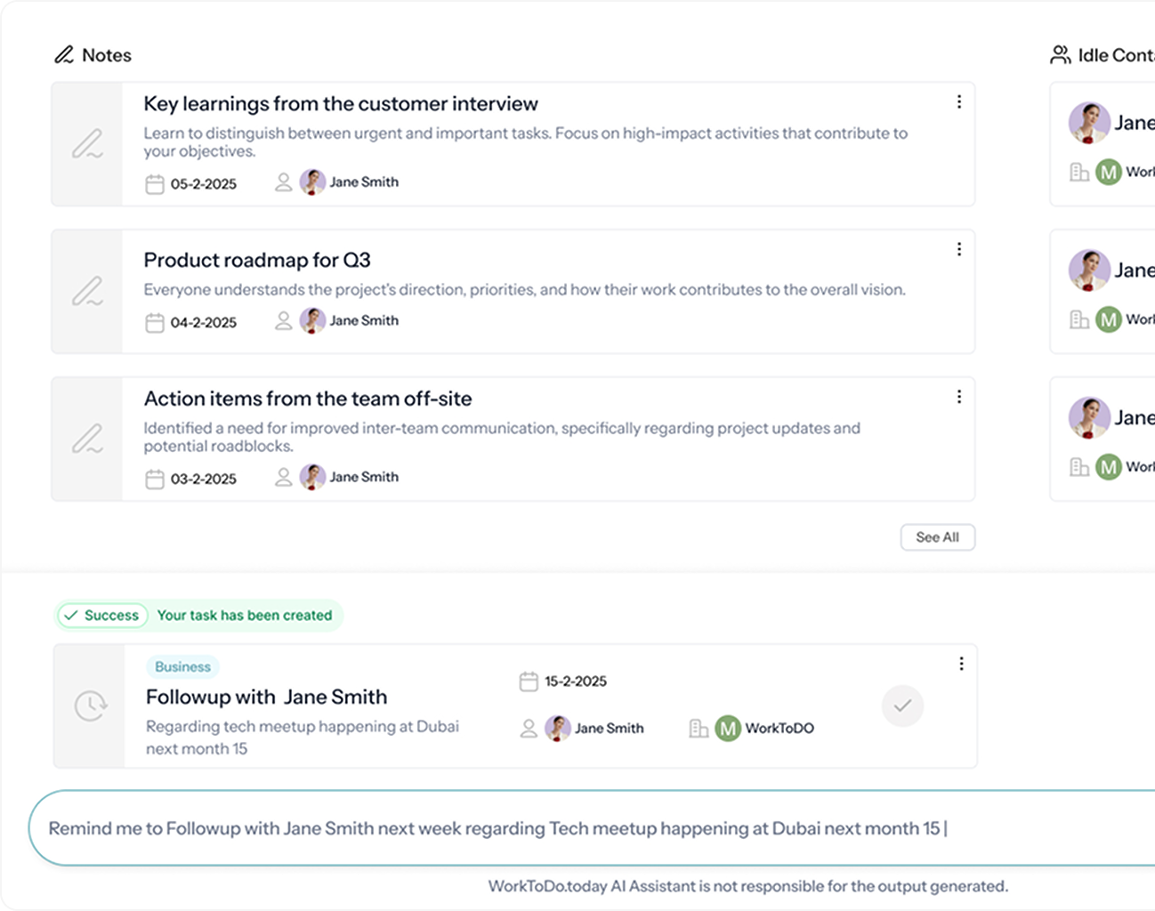Image resolution: width=1155 pixels, height=911 pixels.
Task: Open Product roadmap for Q3 note title
Action: pos(257,260)
